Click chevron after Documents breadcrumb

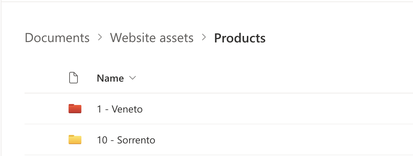pos(100,37)
